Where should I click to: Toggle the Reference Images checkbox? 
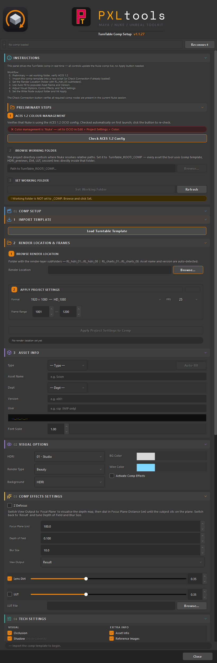tap(111, 638)
